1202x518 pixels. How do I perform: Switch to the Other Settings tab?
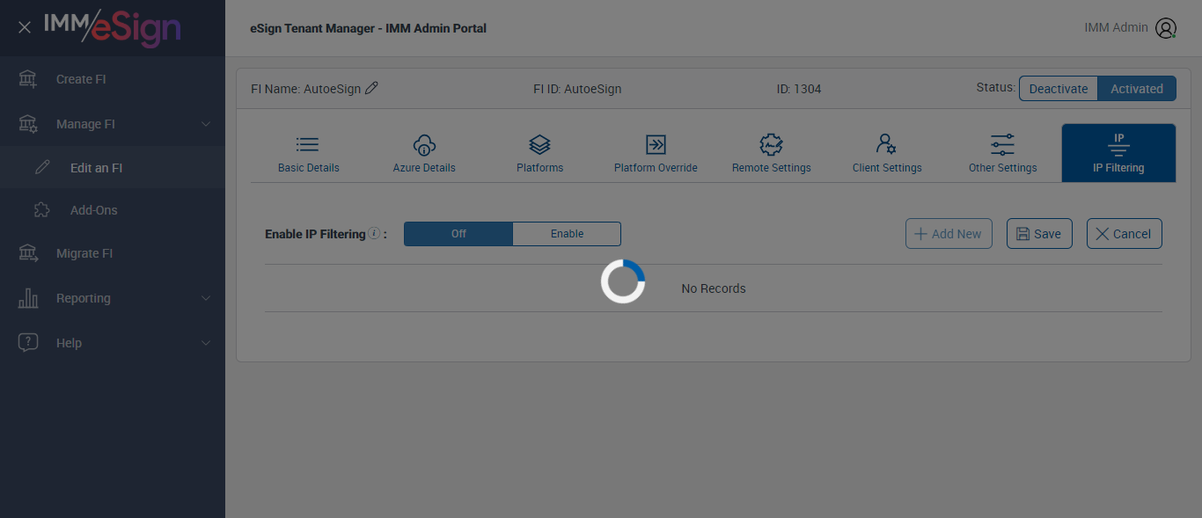(1002, 153)
